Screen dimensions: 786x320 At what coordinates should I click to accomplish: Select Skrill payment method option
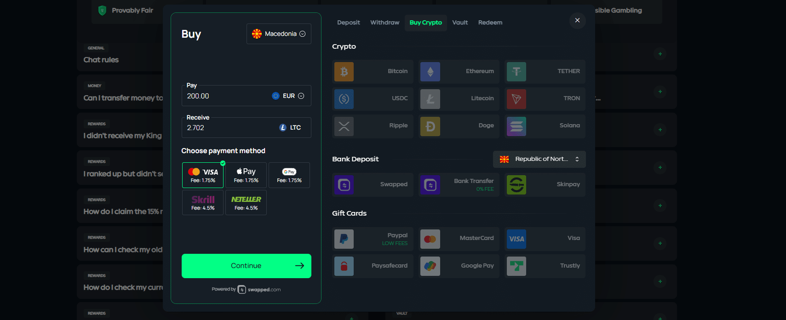click(x=203, y=203)
